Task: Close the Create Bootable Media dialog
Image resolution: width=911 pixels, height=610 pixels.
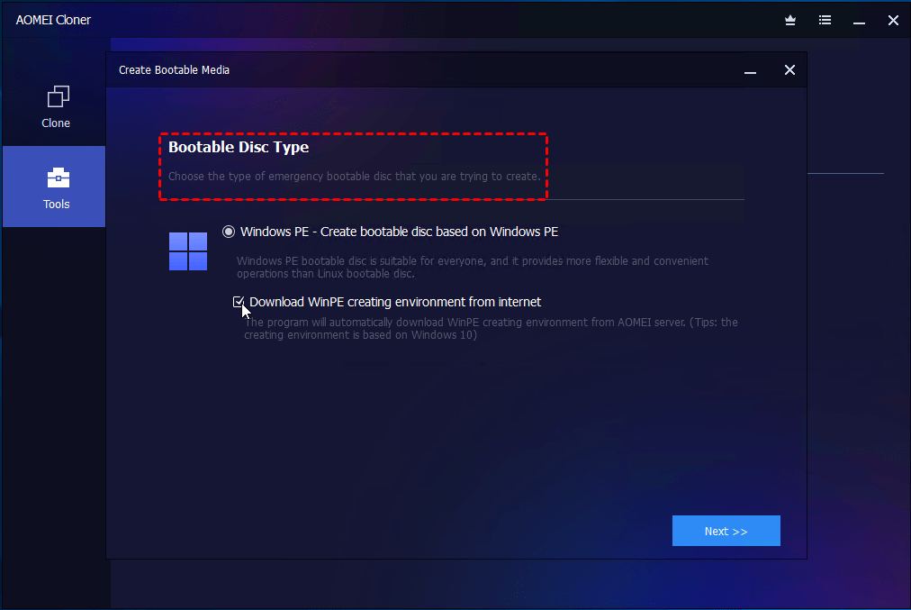Action: click(789, 69)
